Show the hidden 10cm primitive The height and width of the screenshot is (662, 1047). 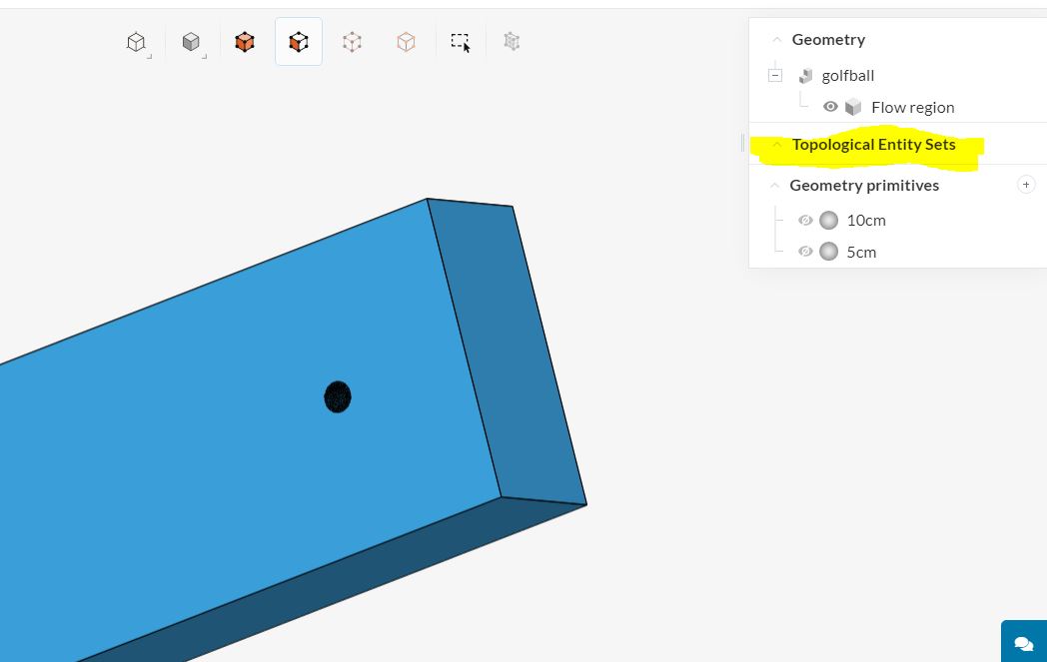point(805,221)
